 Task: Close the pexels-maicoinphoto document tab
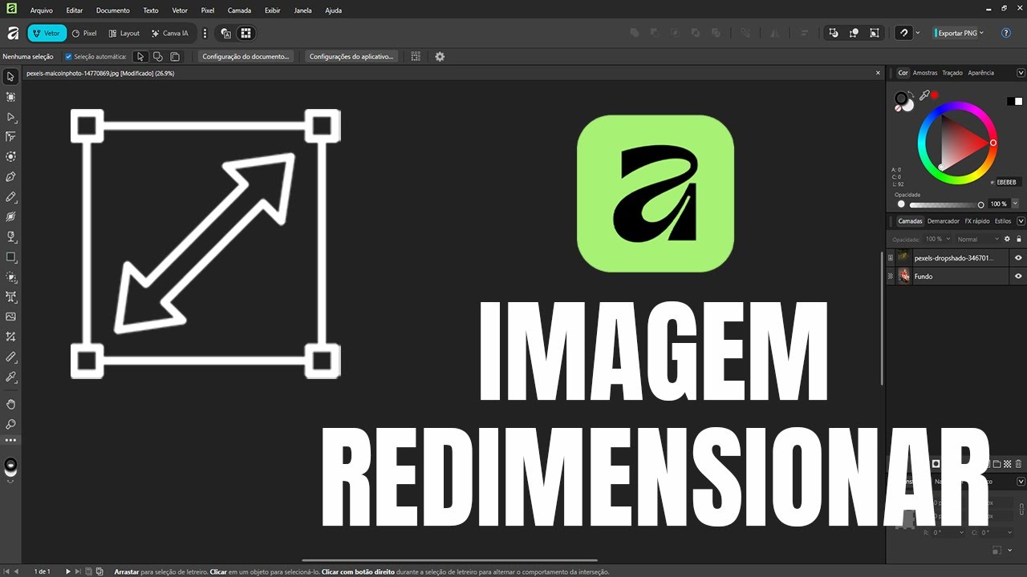click(x=878, y=73)
